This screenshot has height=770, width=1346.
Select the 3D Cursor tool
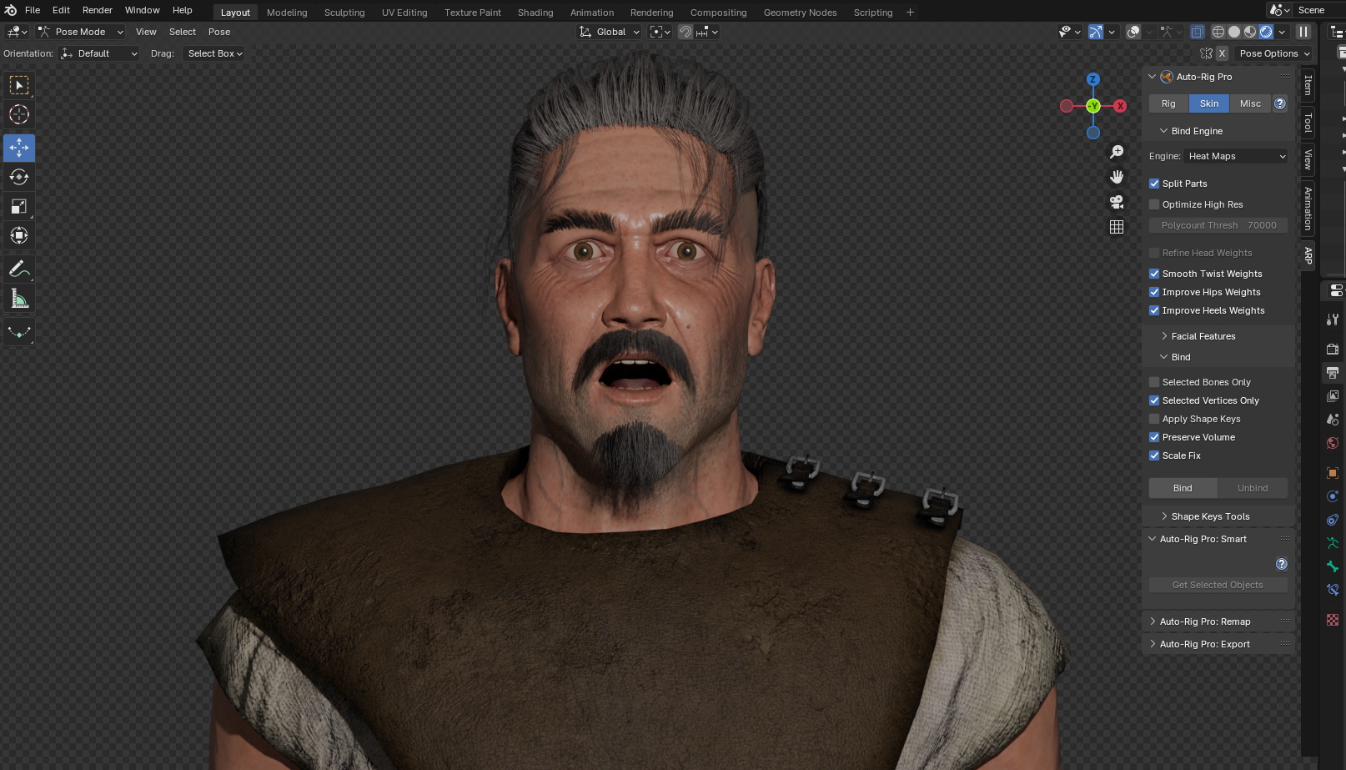[19, 114]
